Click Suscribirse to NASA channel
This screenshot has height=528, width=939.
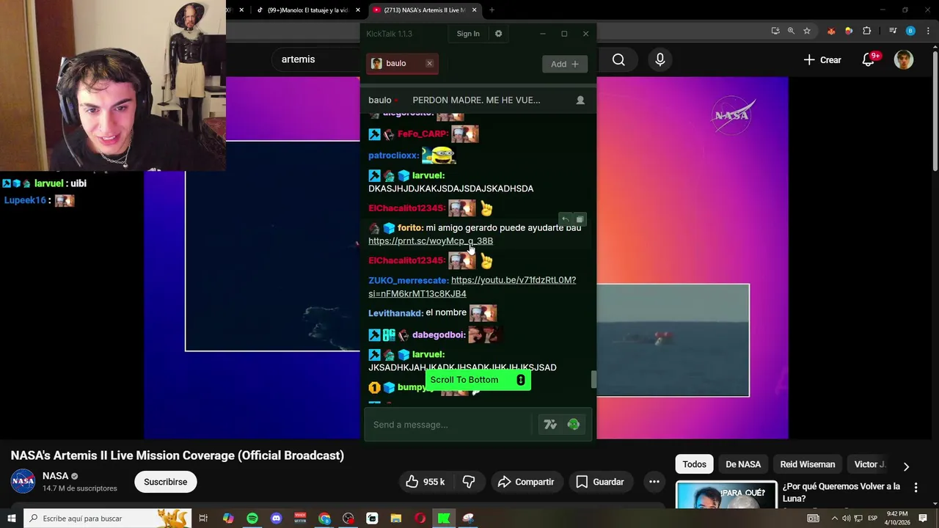165,482
